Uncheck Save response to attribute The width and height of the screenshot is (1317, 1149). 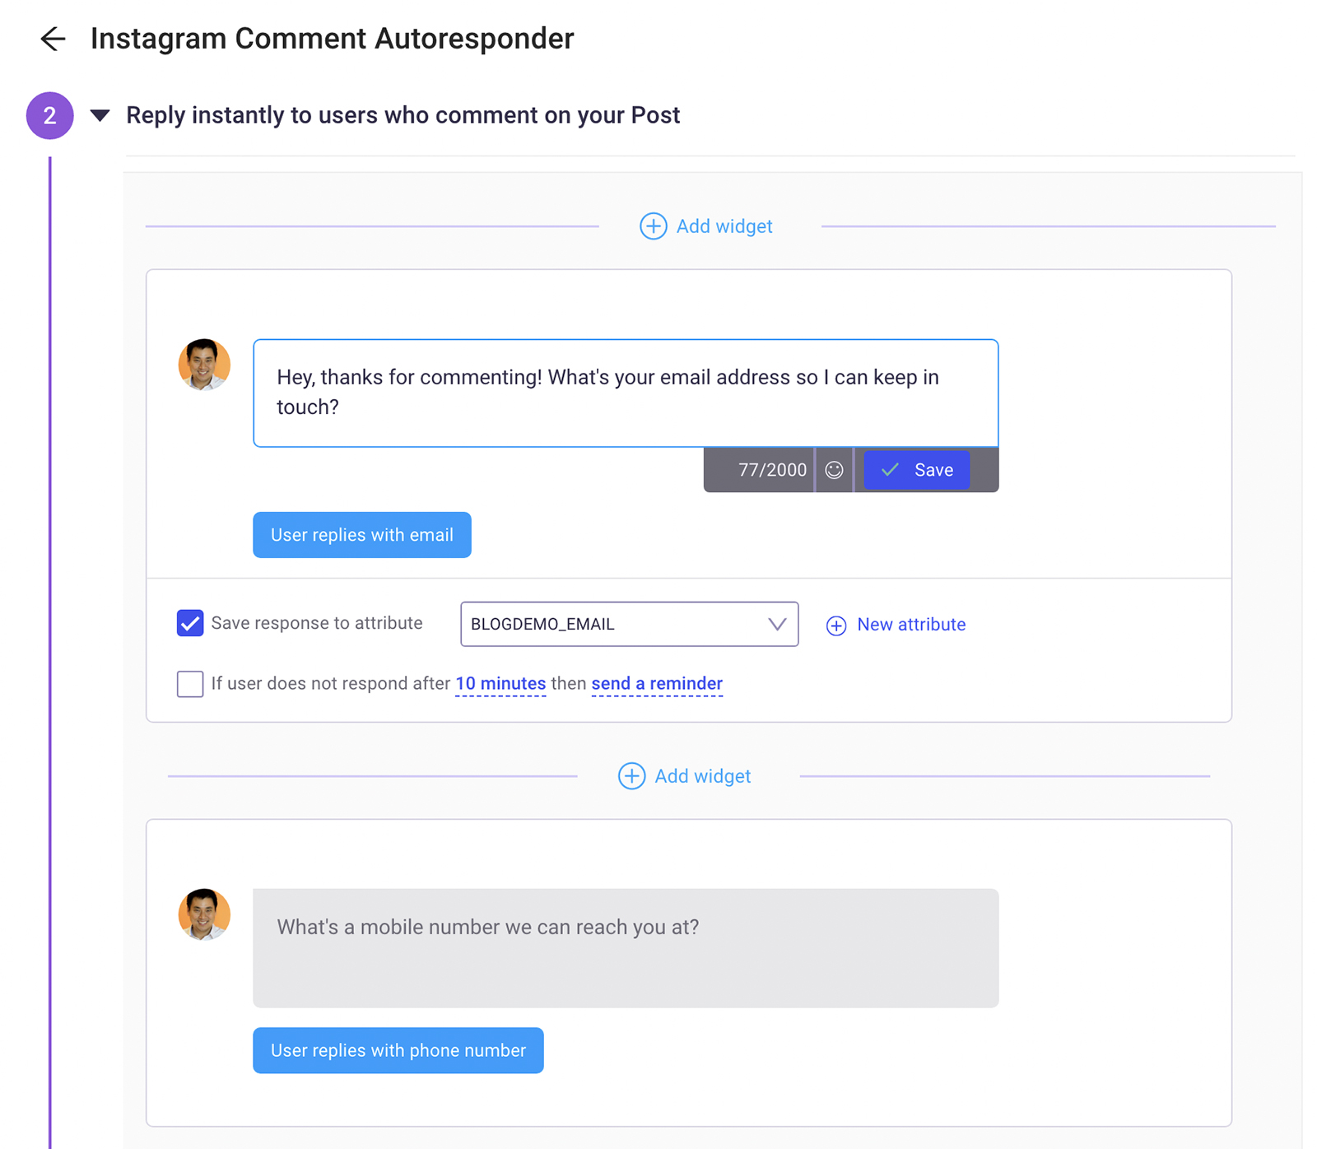click(x=190, y=624)
